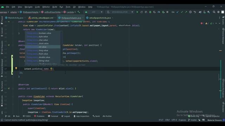The image size is (225, 126).
Task: Go to previous highlighted error arrow
Action: pos(216,23)
